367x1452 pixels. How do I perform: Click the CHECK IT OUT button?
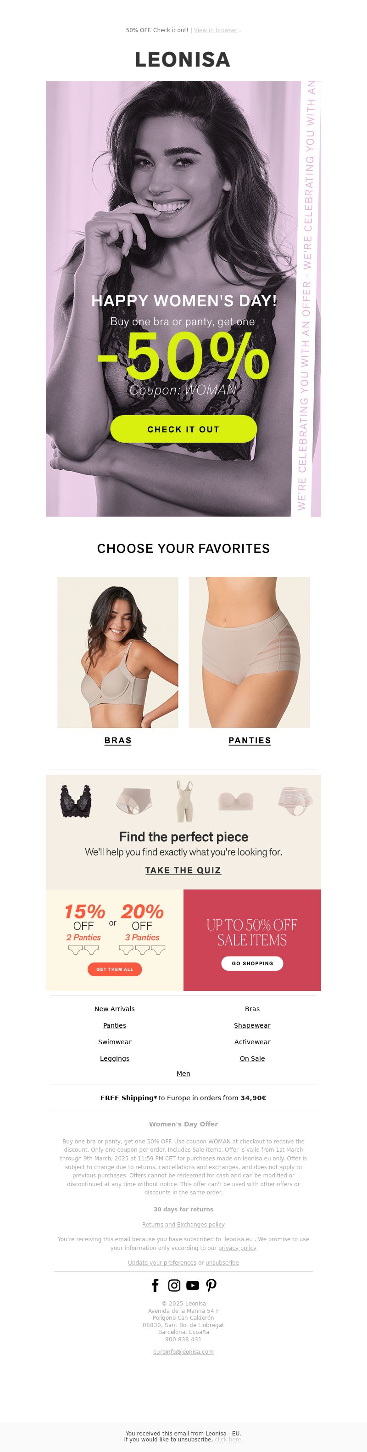[x=183, y=429]
